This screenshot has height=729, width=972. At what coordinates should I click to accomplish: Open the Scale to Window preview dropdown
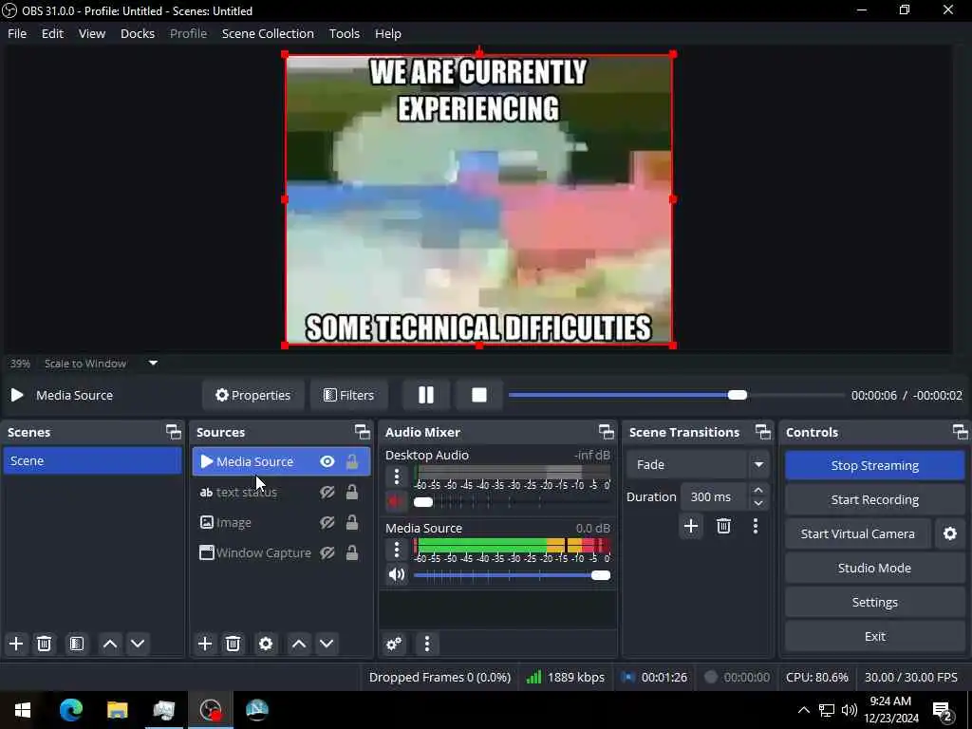pos(153,364)
